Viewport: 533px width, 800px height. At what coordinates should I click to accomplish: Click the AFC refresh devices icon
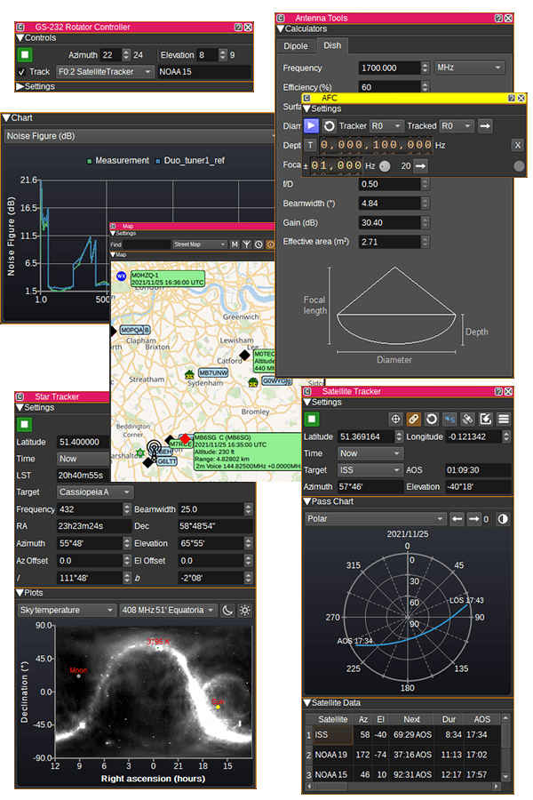[x=330, y=126]
